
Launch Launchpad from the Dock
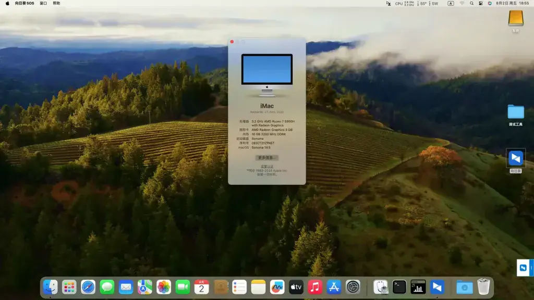point(69,287)
